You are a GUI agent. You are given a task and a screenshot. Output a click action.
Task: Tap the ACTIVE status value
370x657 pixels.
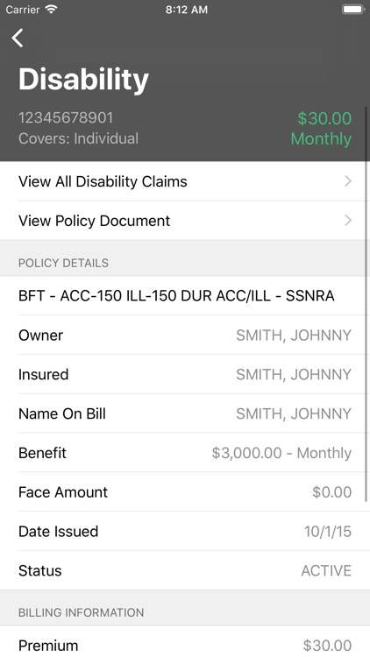point(326,570)
